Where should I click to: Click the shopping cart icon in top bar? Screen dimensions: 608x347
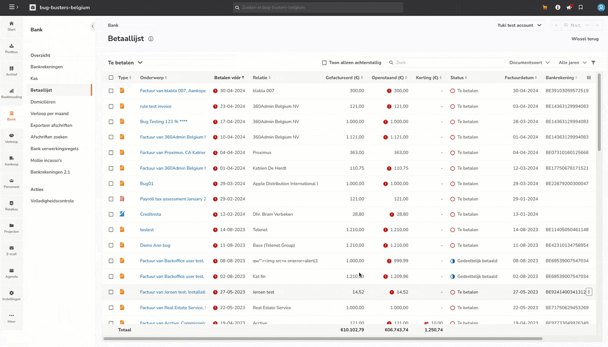(x=545, y=7)
